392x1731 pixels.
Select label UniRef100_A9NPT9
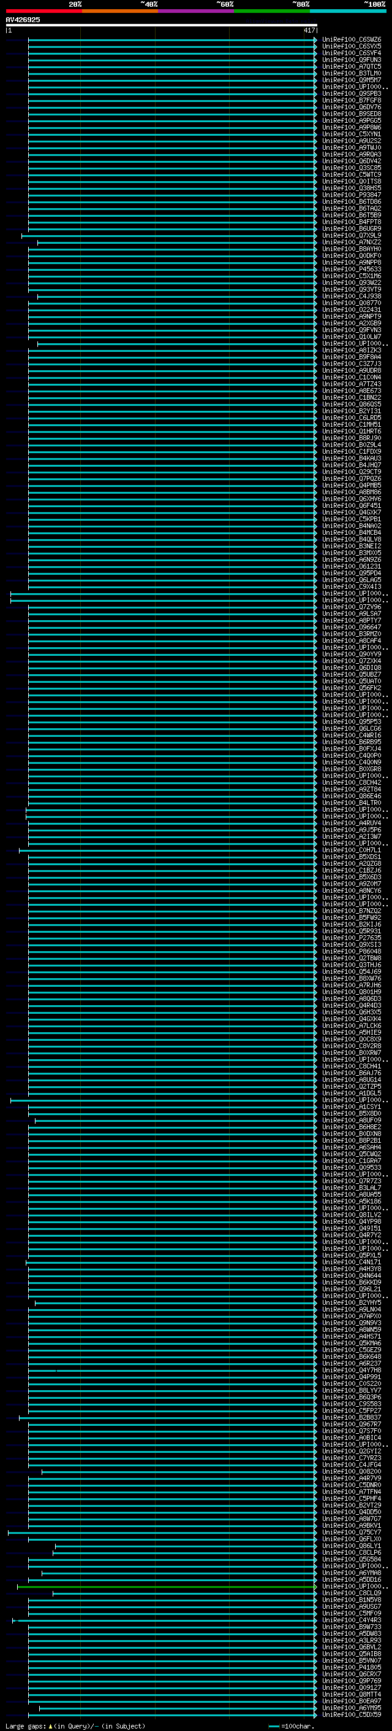[x=352, y=316]
